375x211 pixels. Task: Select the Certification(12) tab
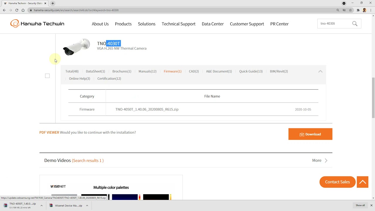click(109, 79)
